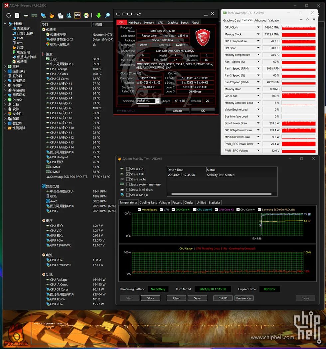Toggle the Motherboard graph checkbox

coord(139,209)
